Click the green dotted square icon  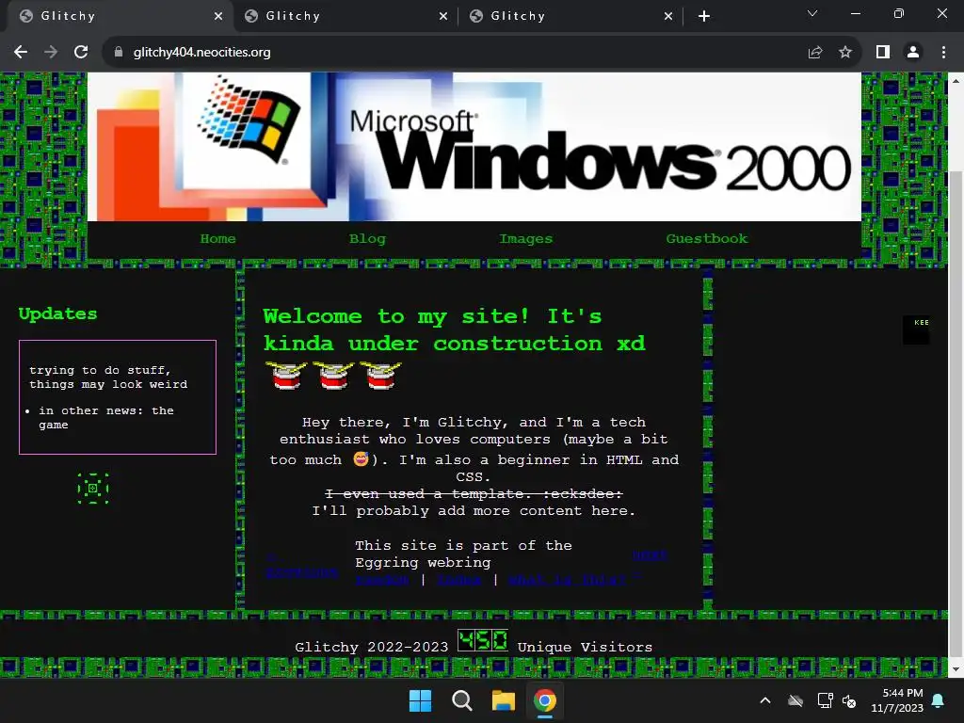93,489
